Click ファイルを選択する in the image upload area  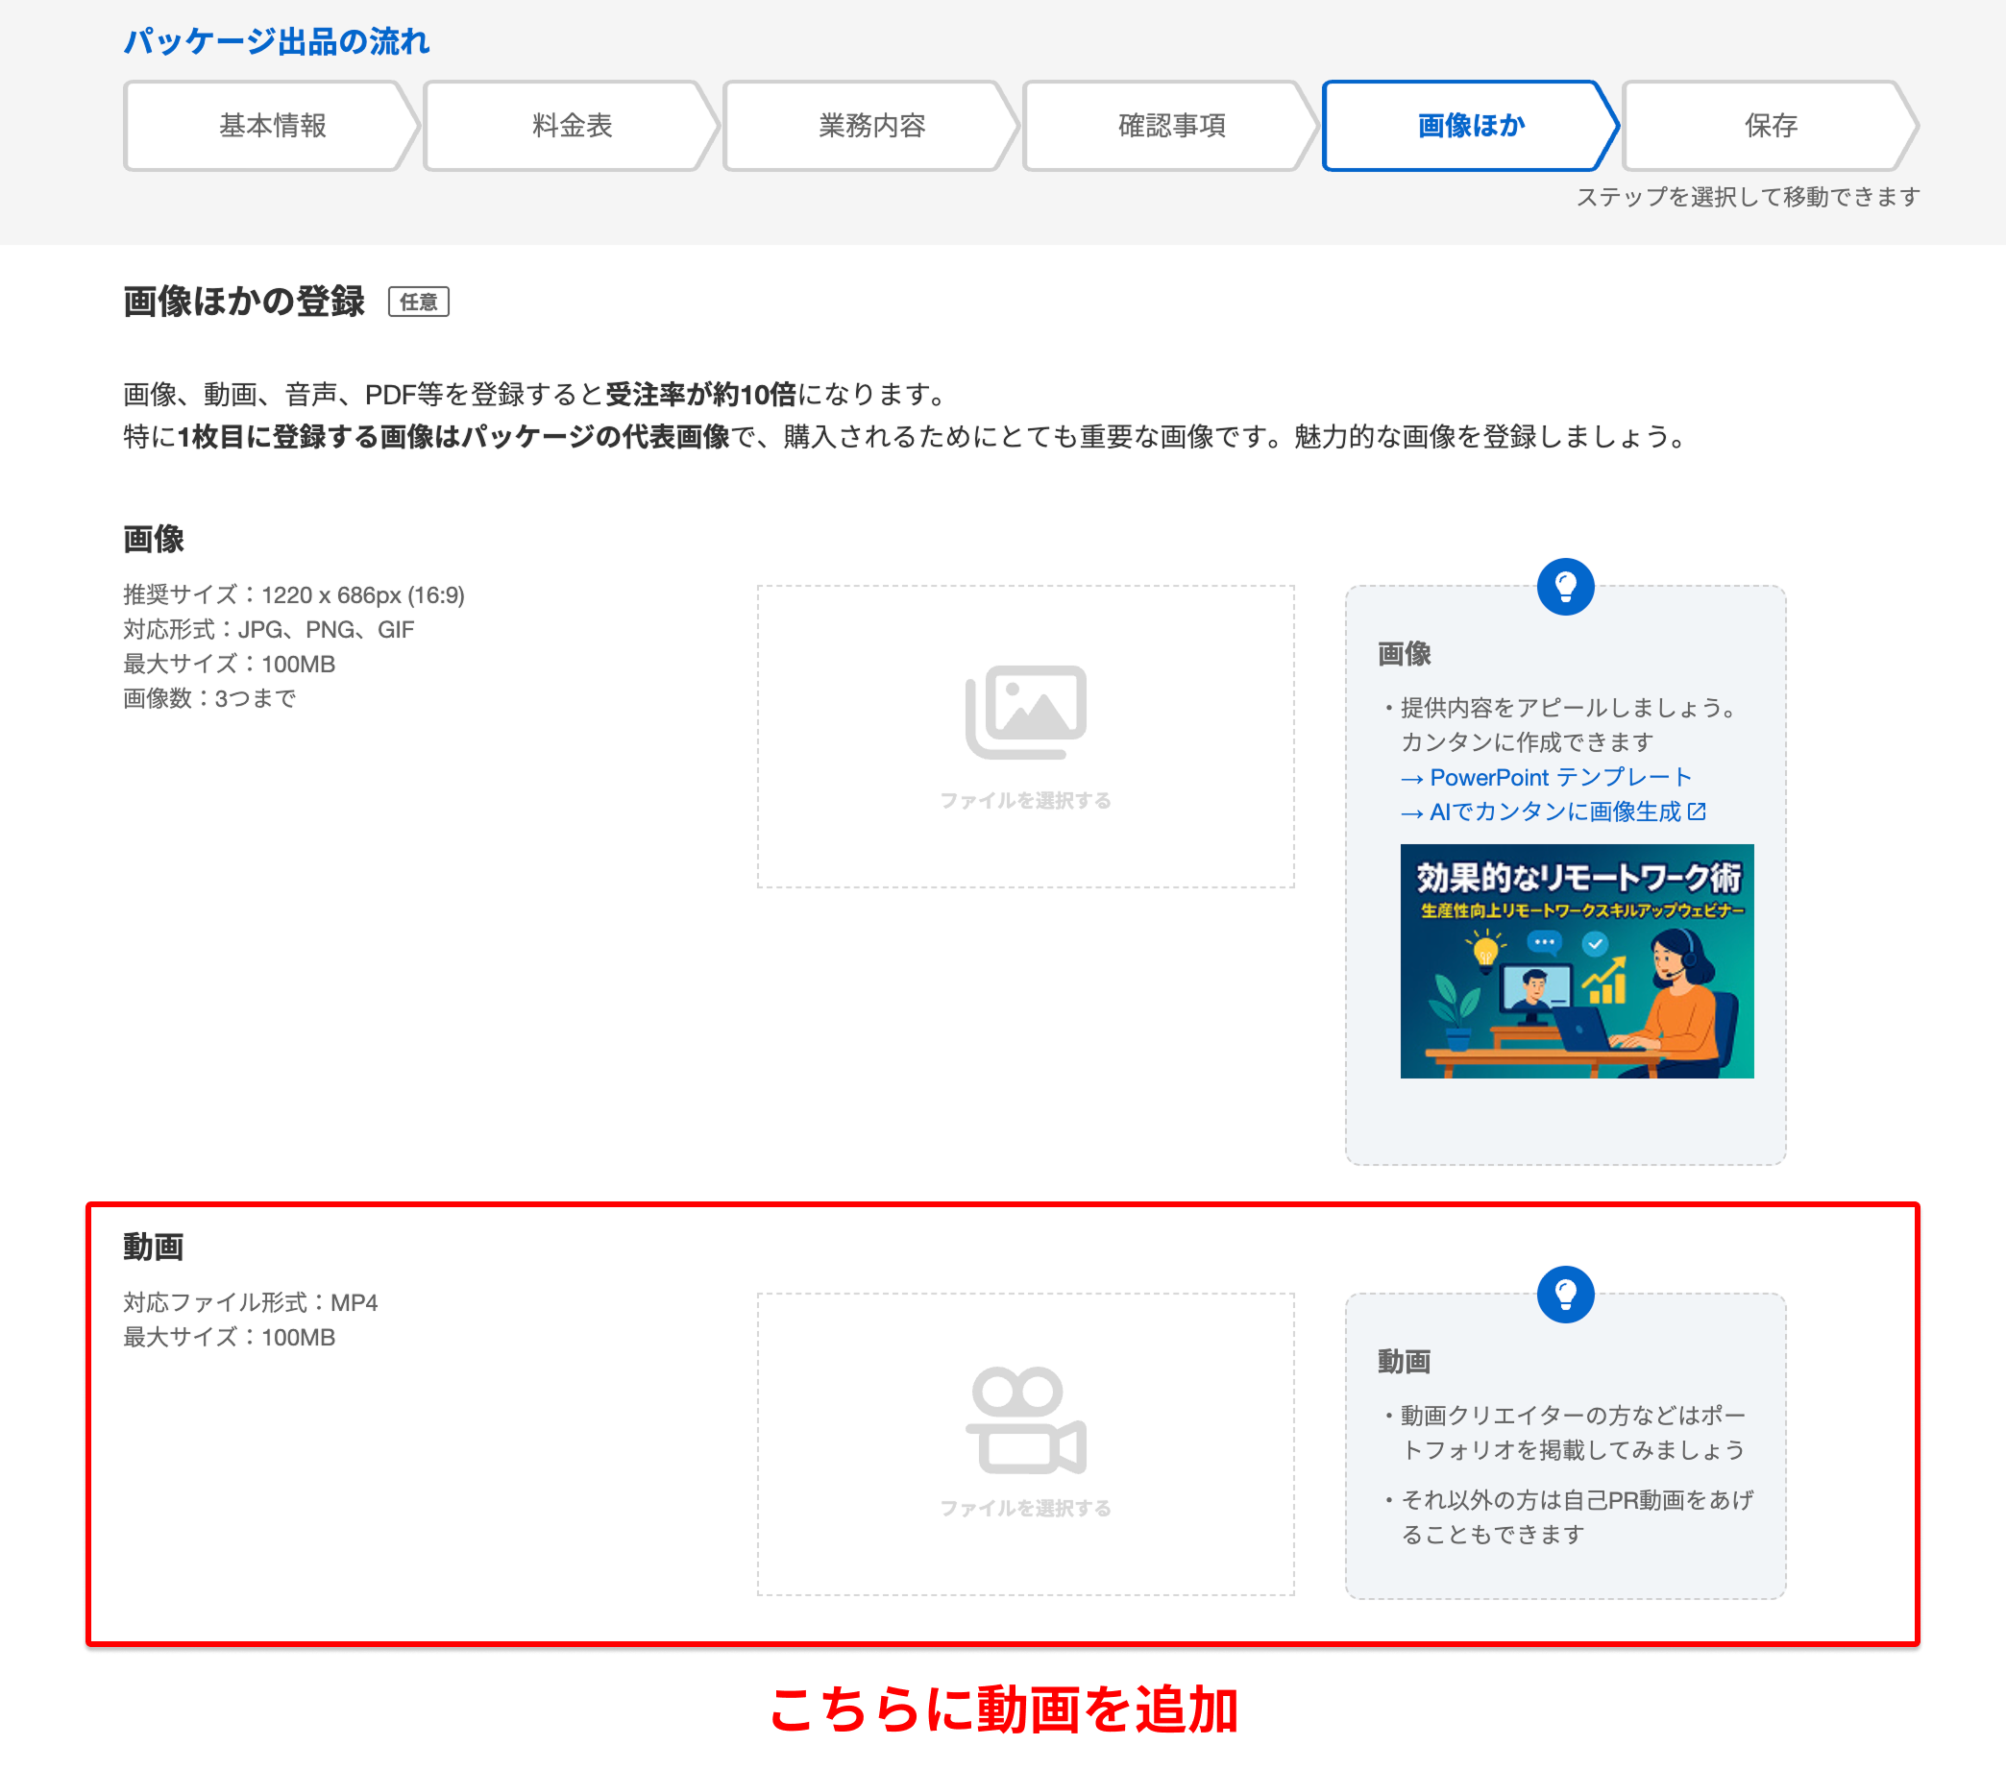pos(1025,801)
